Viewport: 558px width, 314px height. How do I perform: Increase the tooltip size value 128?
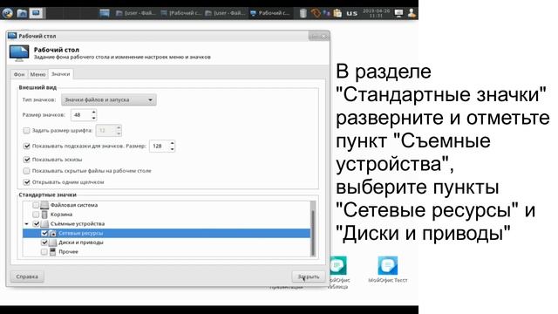(x=173, y=143)
